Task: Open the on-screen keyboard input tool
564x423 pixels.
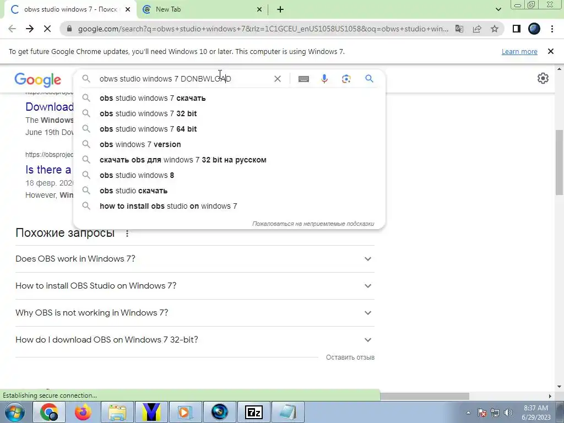Action: (303, 79)
